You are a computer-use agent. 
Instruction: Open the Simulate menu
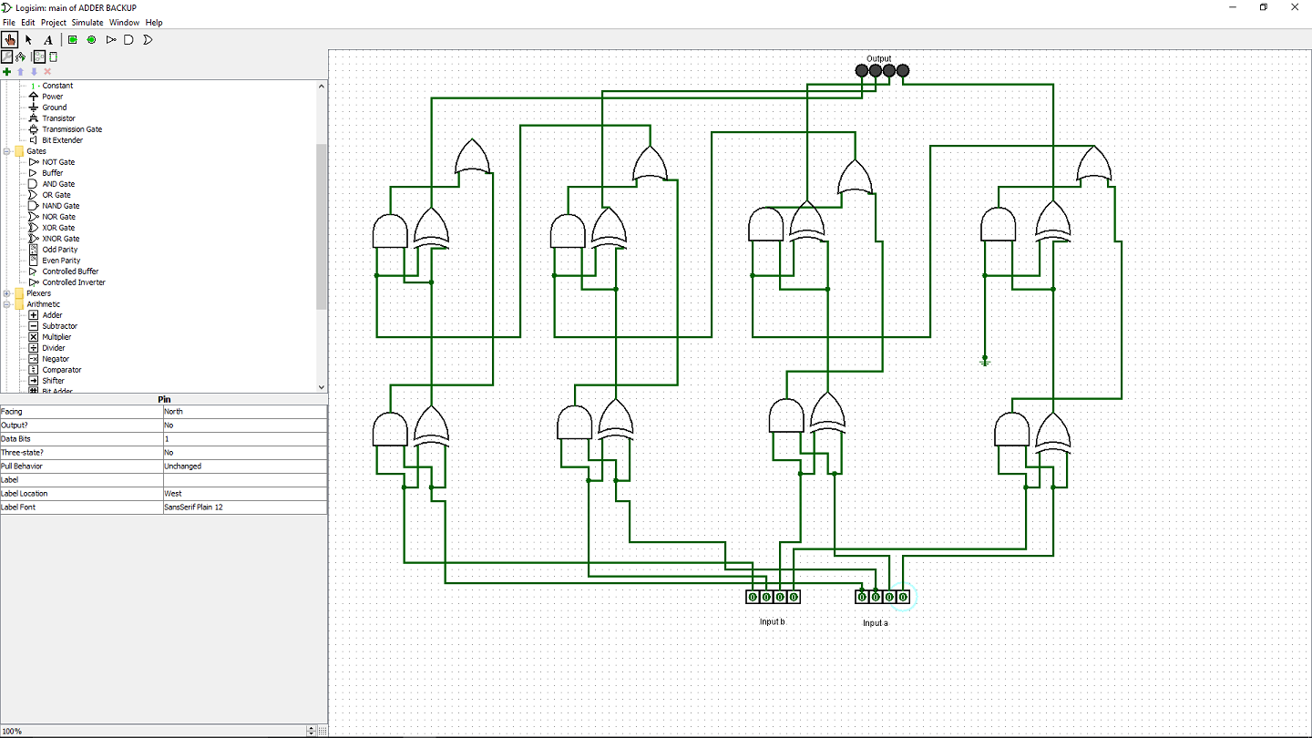click(87, 22)
